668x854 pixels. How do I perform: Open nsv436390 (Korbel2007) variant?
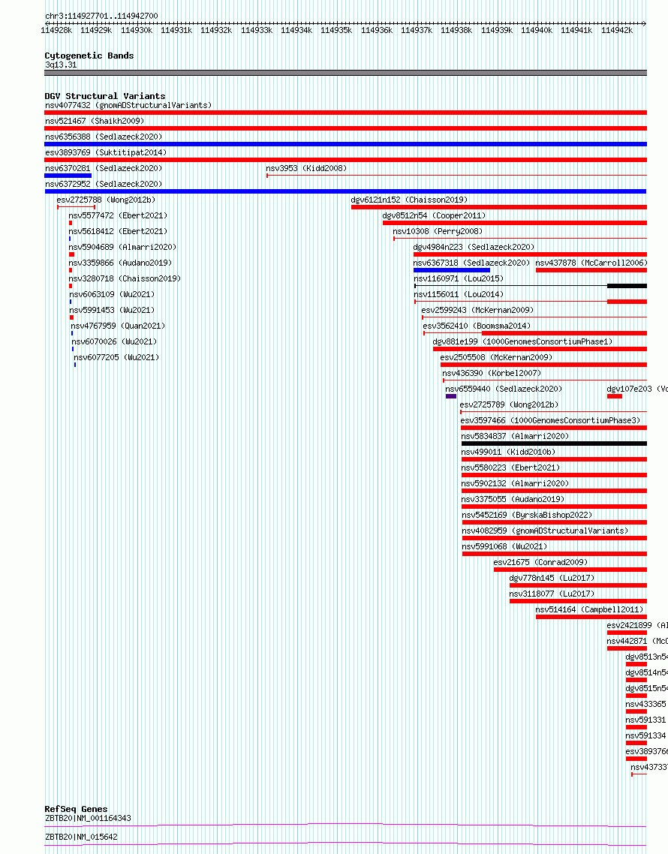pos(492,374)
